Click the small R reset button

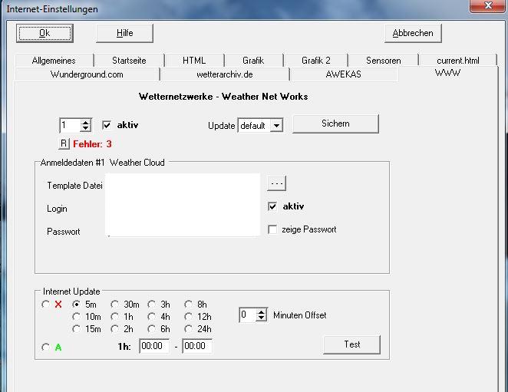point(64,143)
